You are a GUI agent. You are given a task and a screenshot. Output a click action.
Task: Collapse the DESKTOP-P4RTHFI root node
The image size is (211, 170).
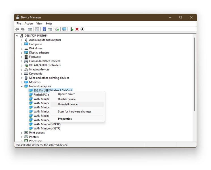tap(17, 36)
